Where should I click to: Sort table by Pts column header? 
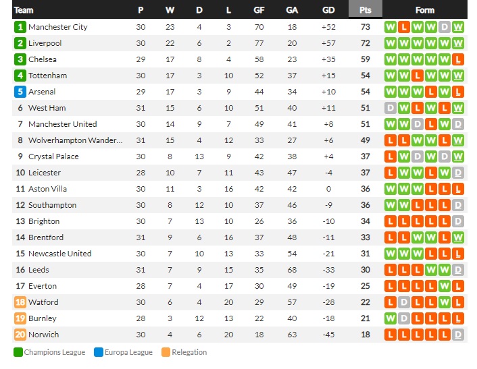click(366, 10)
